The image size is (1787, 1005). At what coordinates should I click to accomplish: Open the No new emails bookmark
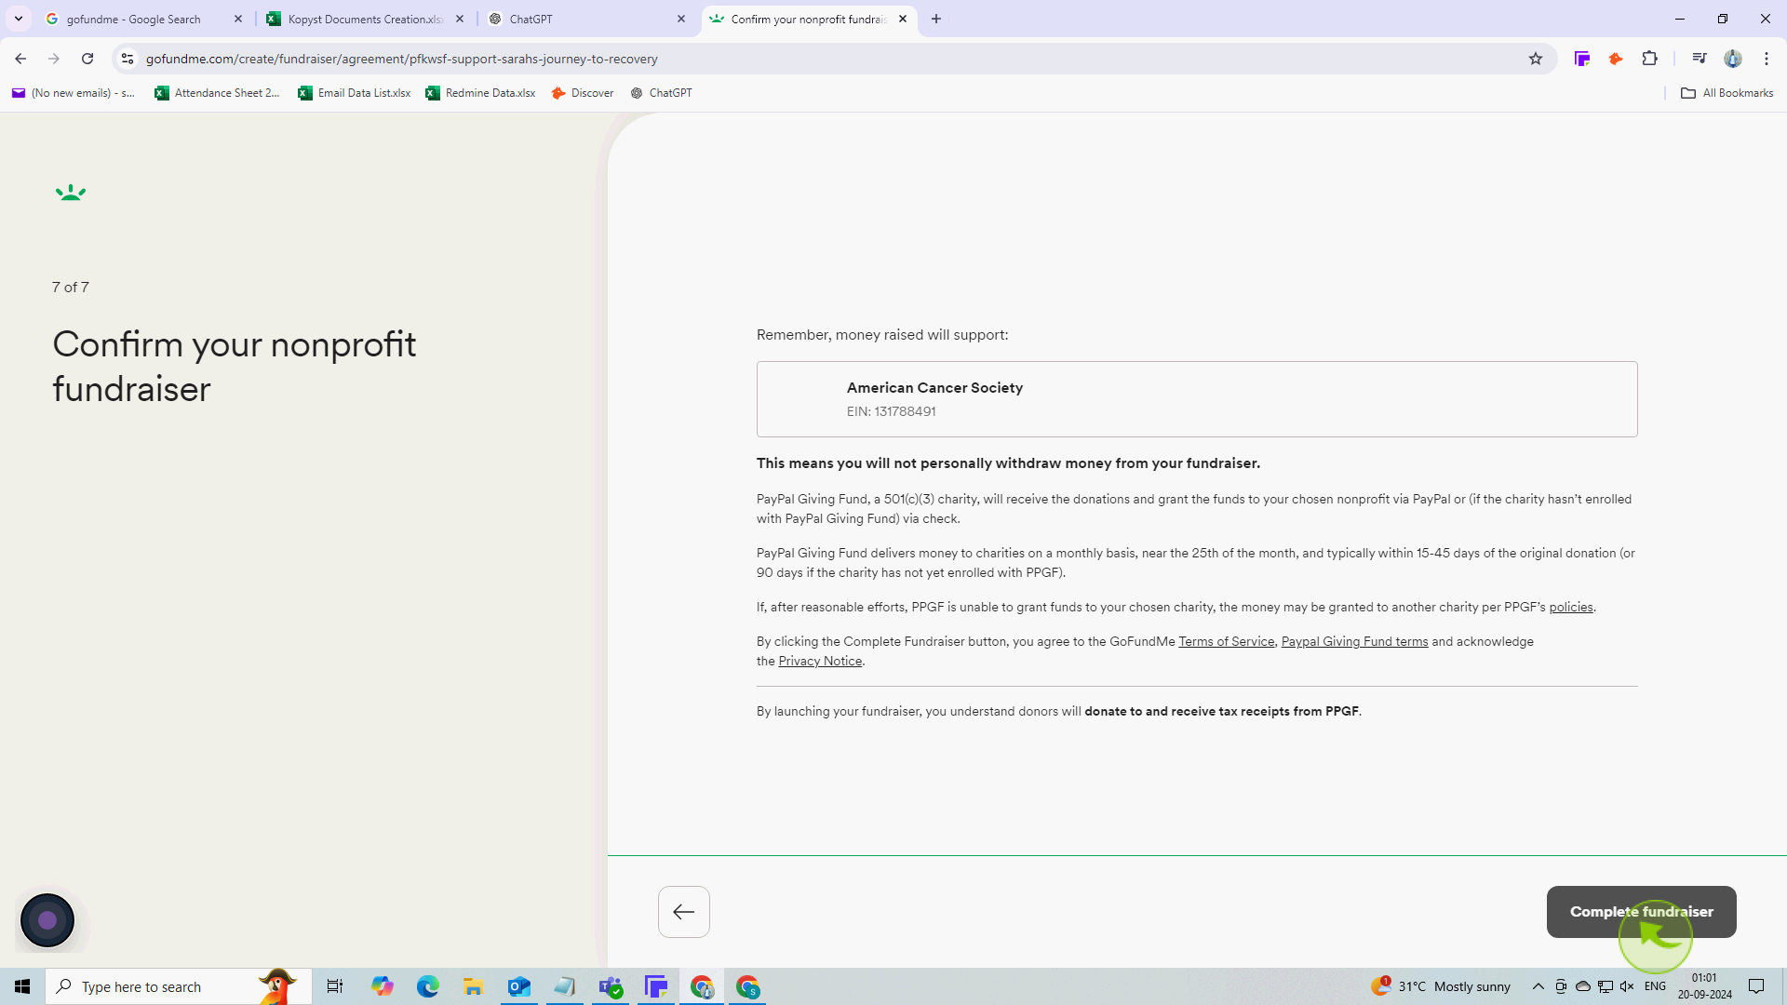click(x=74, y=93)
